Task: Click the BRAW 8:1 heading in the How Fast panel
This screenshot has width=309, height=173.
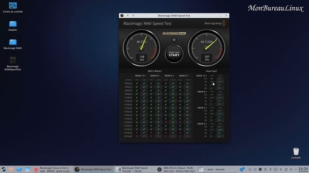Action: click(x=202, y=92)
